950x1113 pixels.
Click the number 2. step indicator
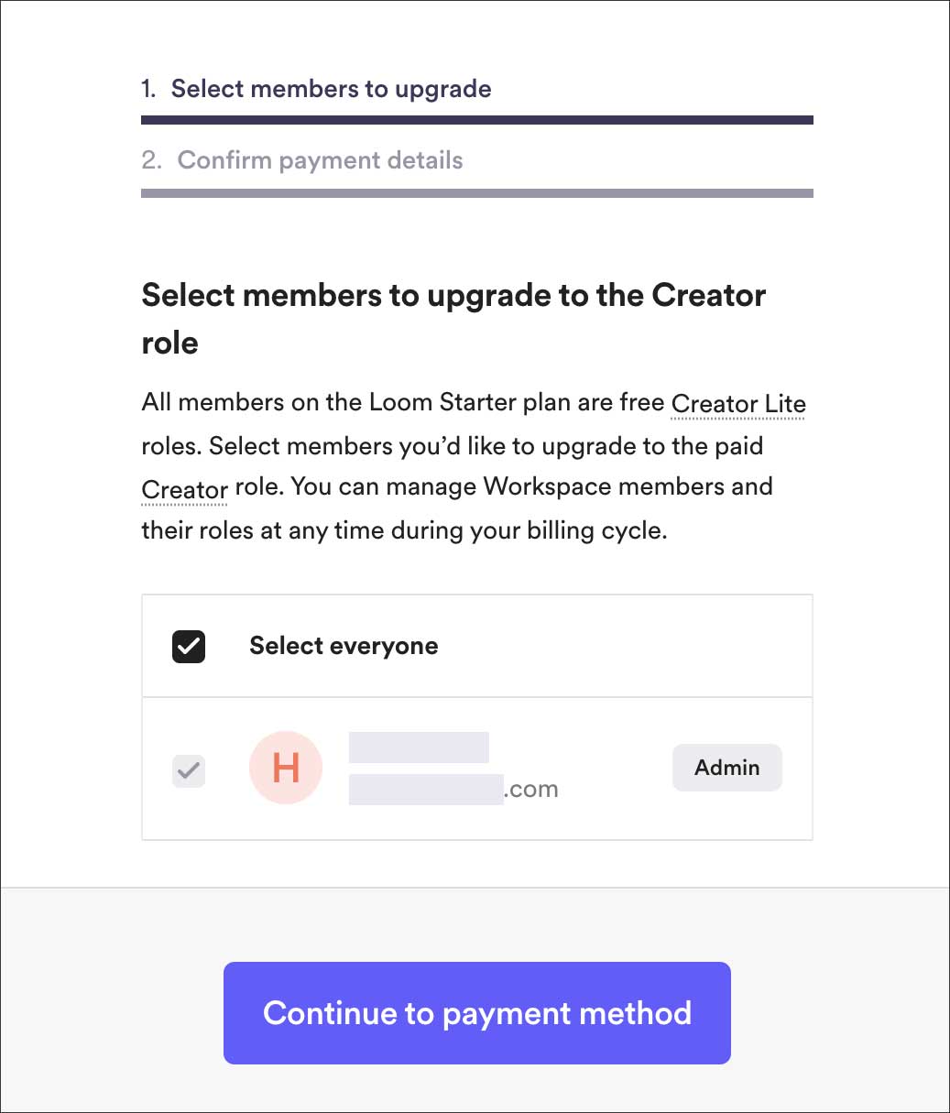click(x=151, y=160)
